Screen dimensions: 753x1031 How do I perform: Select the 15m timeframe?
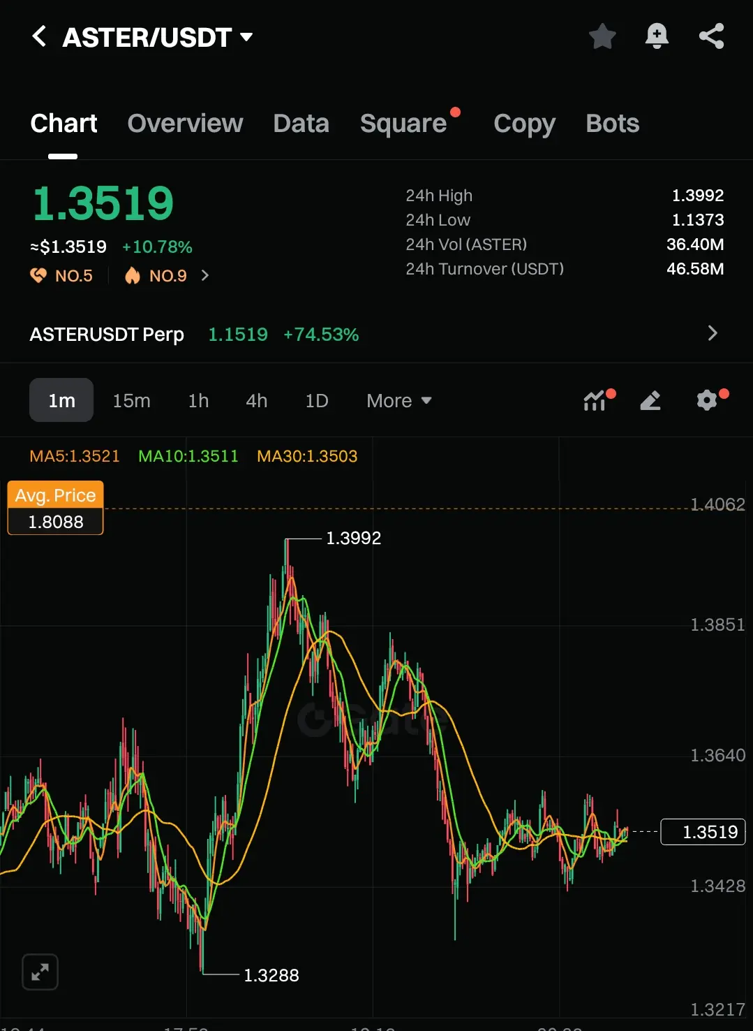131,401
